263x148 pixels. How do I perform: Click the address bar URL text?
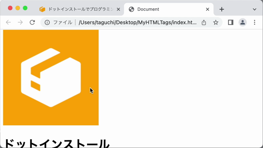coord(138,22)
